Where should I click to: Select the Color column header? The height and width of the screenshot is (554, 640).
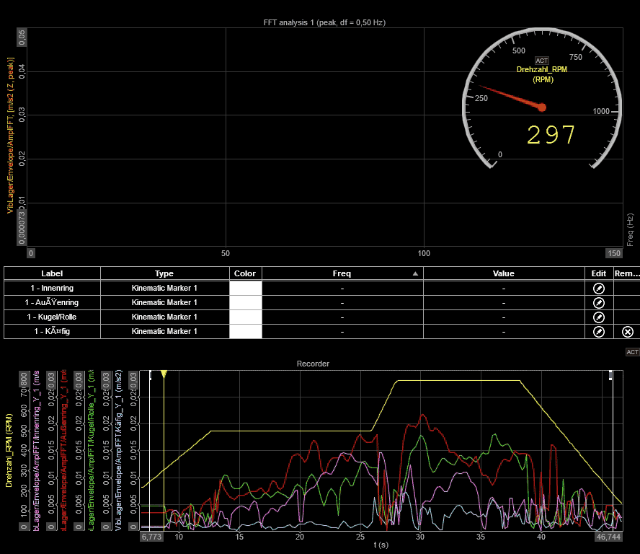pyautogui.click(x=245, y=273)
